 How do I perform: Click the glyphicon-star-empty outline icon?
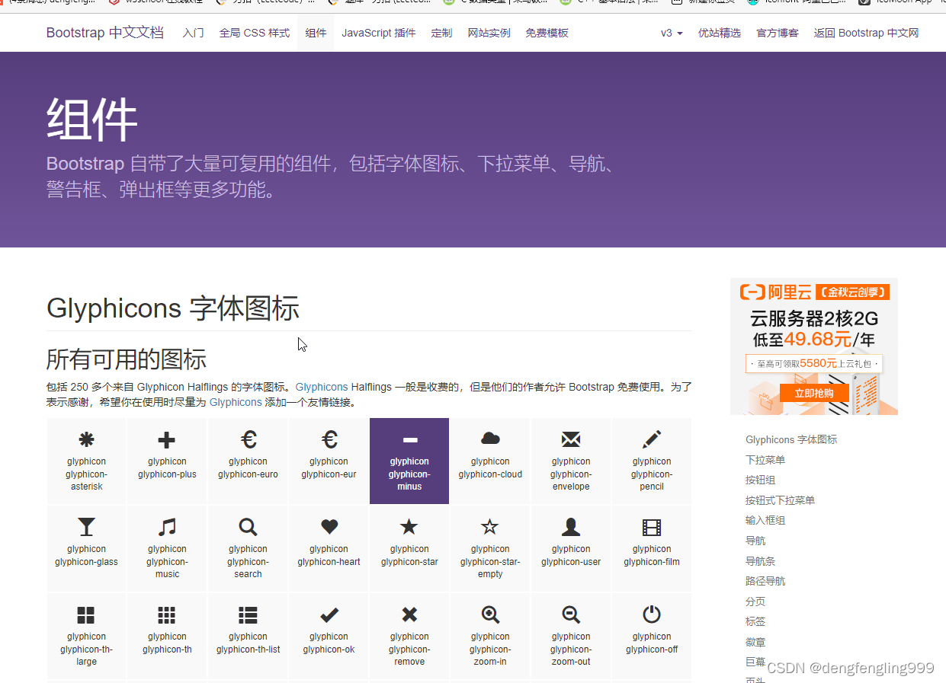[490, 527]
